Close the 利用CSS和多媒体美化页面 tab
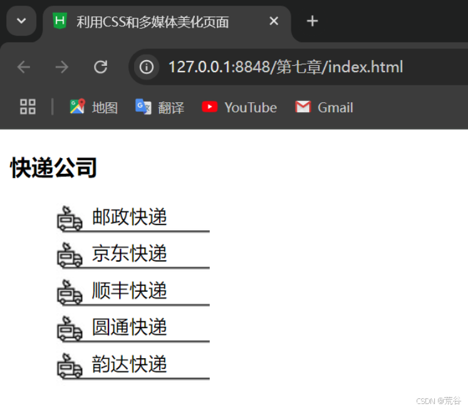The width and height of the screenshot is (468, 409). (274, 21)
